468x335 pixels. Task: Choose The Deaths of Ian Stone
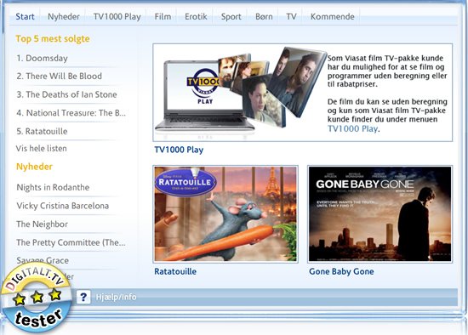coord(66,94)
